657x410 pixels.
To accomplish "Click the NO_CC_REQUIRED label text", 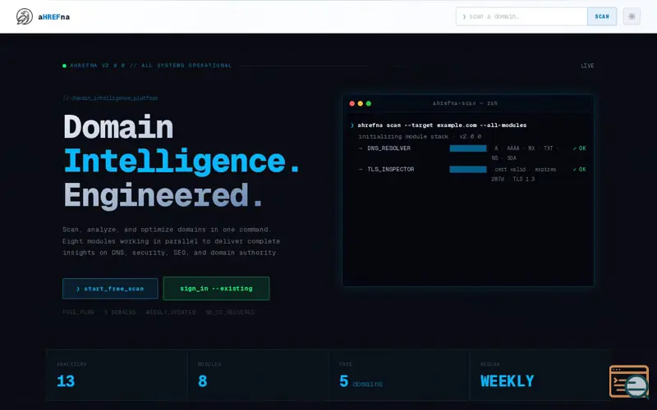I will click(x=230, y=312).
